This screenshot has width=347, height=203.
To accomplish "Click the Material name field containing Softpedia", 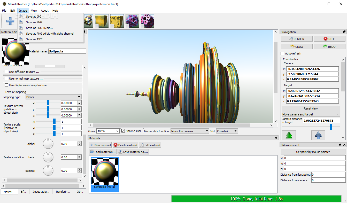I will (67, 51).
